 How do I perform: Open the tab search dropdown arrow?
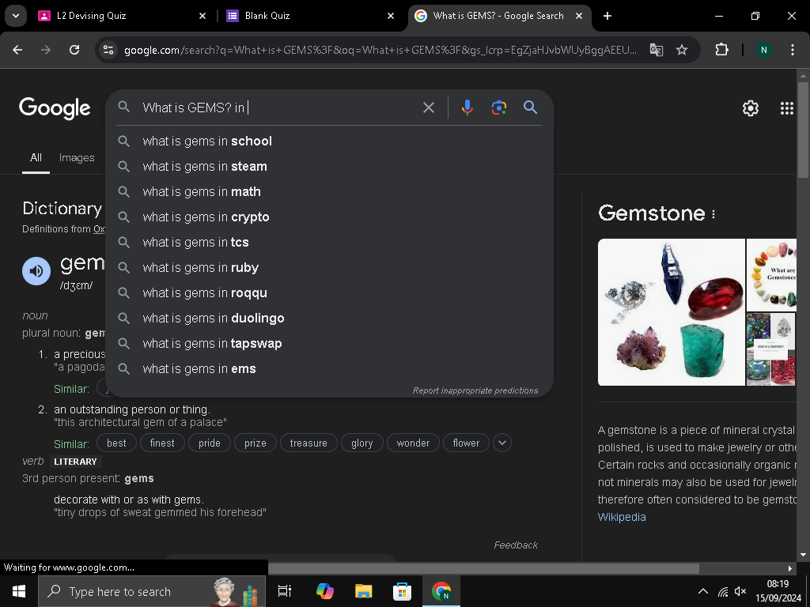click(x=16, y=16)
